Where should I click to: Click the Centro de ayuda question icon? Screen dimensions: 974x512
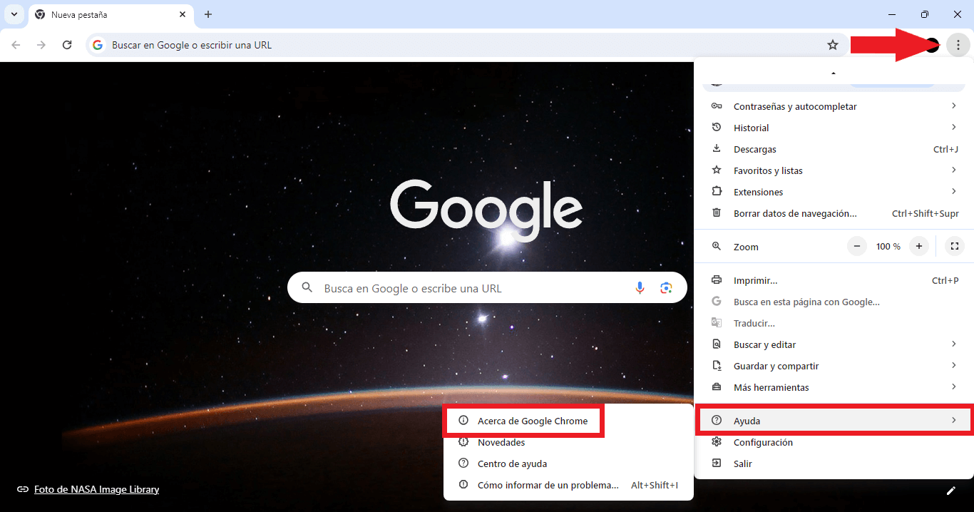pos(463,464)
